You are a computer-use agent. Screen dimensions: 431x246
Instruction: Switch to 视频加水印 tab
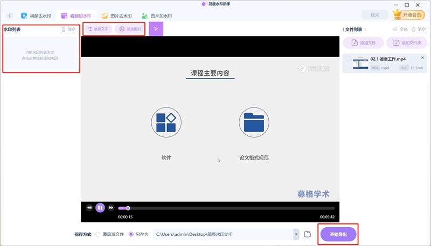[76, 16]
